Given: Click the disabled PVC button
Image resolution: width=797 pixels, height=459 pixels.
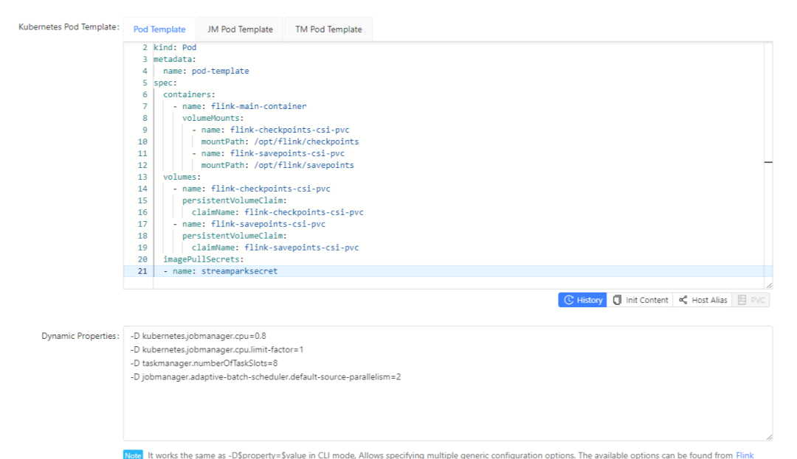Looking at the screenshot, I should (x=751, y=300).
